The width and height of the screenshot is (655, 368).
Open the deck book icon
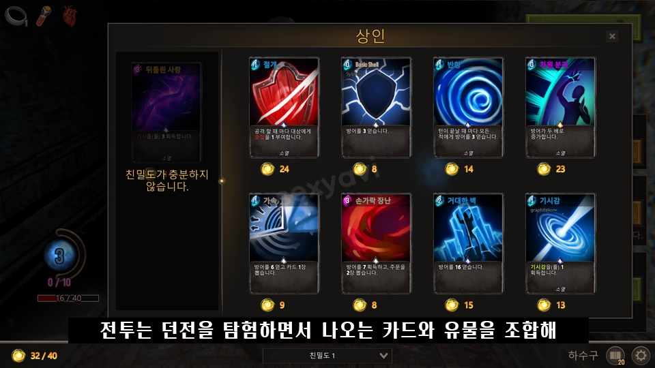click(x=615, y=356)
